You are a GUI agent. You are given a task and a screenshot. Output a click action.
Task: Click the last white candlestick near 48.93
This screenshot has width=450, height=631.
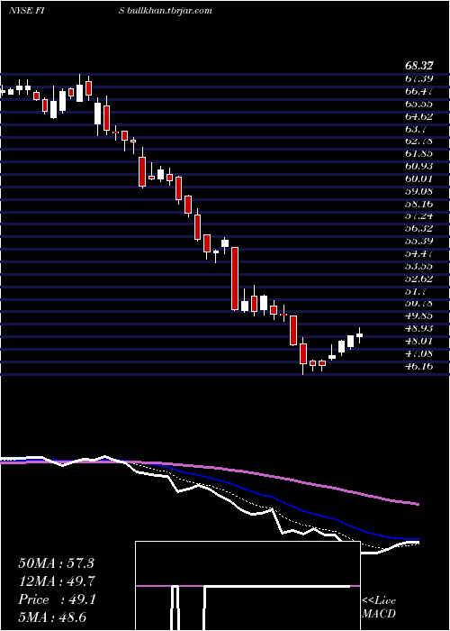pos(360,335)
